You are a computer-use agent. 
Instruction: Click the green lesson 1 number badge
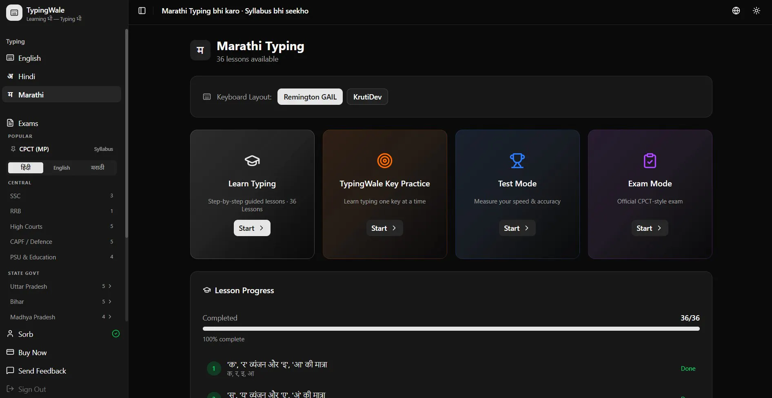213,368
